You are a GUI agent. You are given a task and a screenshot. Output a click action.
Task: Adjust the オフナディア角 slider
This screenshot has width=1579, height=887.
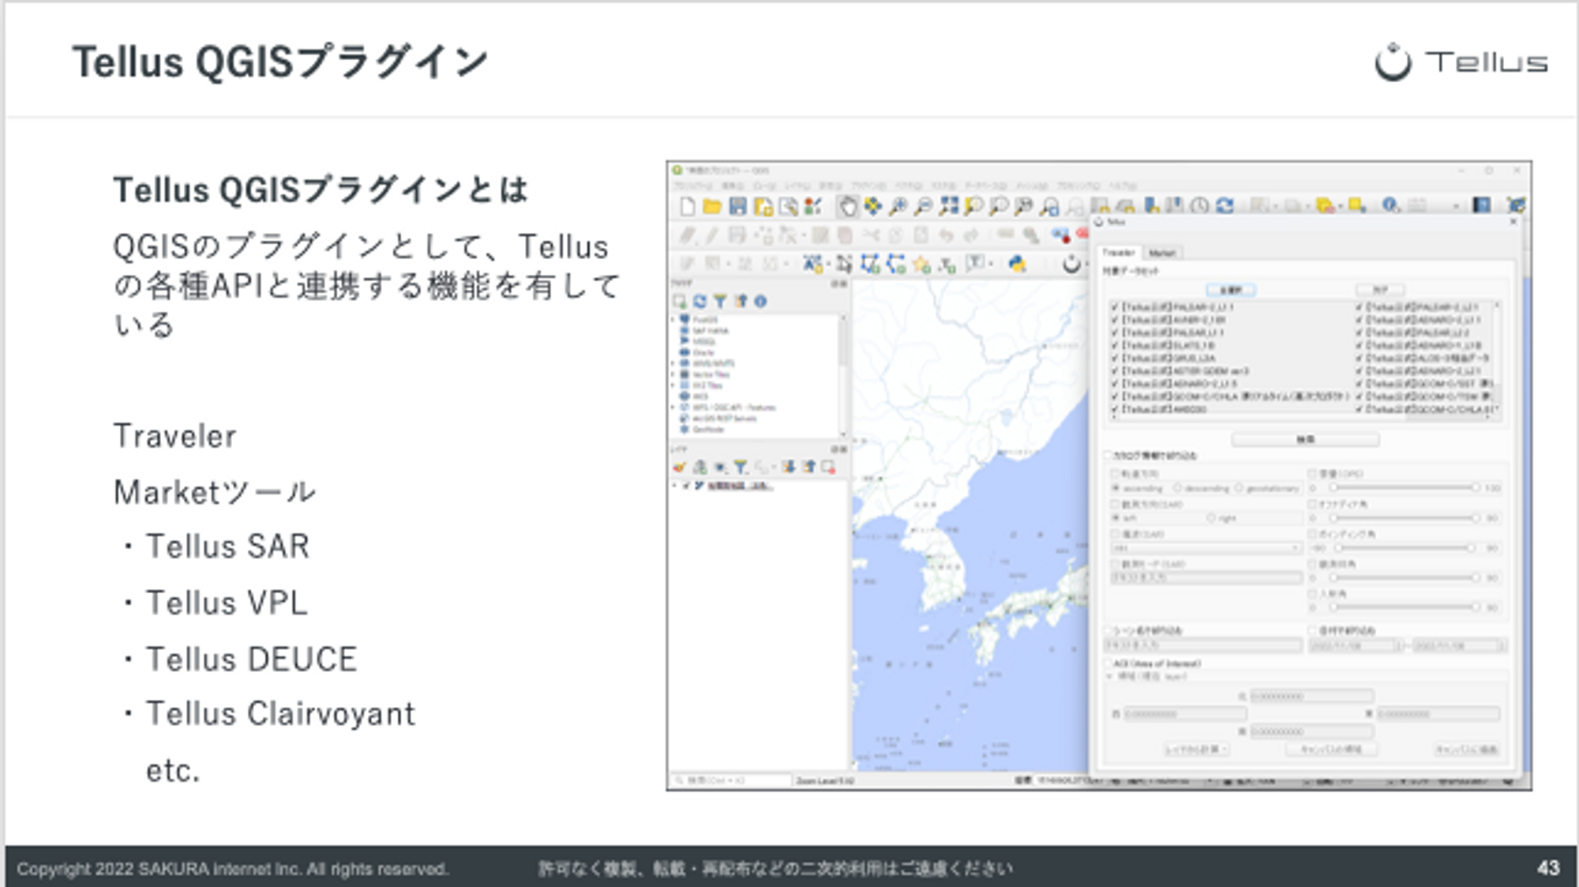[x=1403, y=518]
